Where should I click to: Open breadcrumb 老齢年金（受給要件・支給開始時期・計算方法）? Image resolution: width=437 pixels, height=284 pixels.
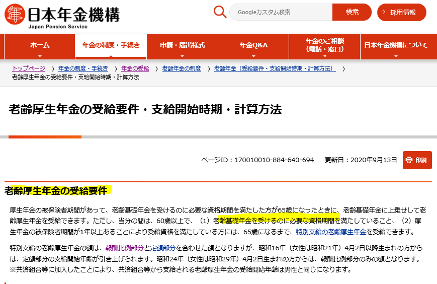[x=275, y=68]
